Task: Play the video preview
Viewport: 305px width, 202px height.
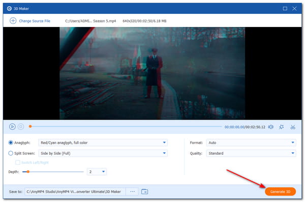Action: (12, 127)
